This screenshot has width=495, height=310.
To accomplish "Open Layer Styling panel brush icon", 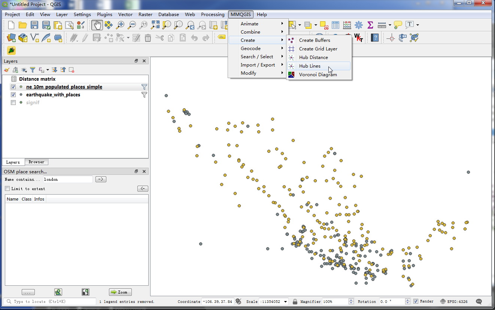I will click(x=7, y=70).
